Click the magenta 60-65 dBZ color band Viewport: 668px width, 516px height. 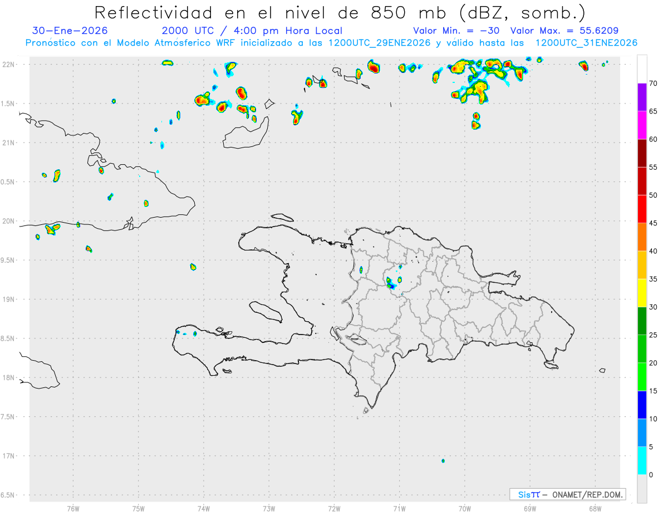642,125
